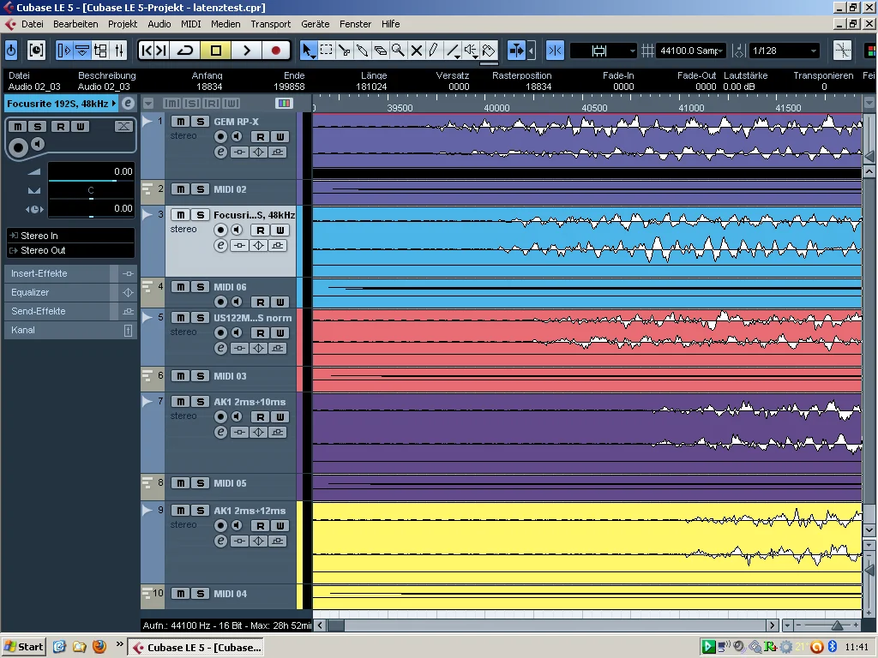This screenshot has height=658, width=878.
Task: Click the inspector volume slider
Action: [91, 181]
